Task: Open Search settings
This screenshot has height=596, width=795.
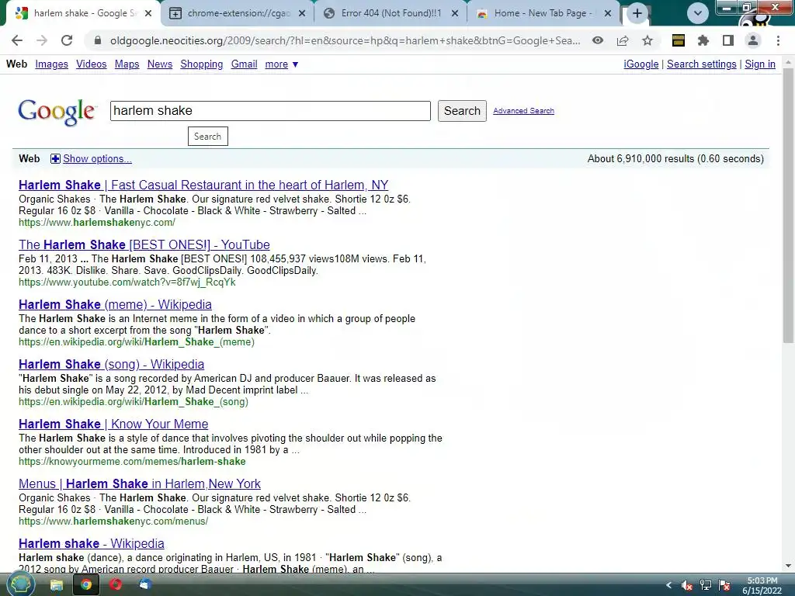Action: coord(701,64)
